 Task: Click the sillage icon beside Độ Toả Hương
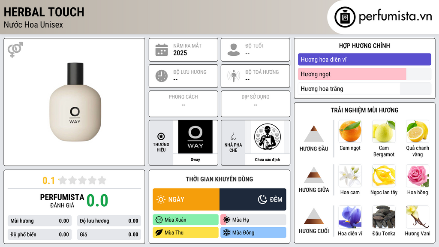coord(234,76)
